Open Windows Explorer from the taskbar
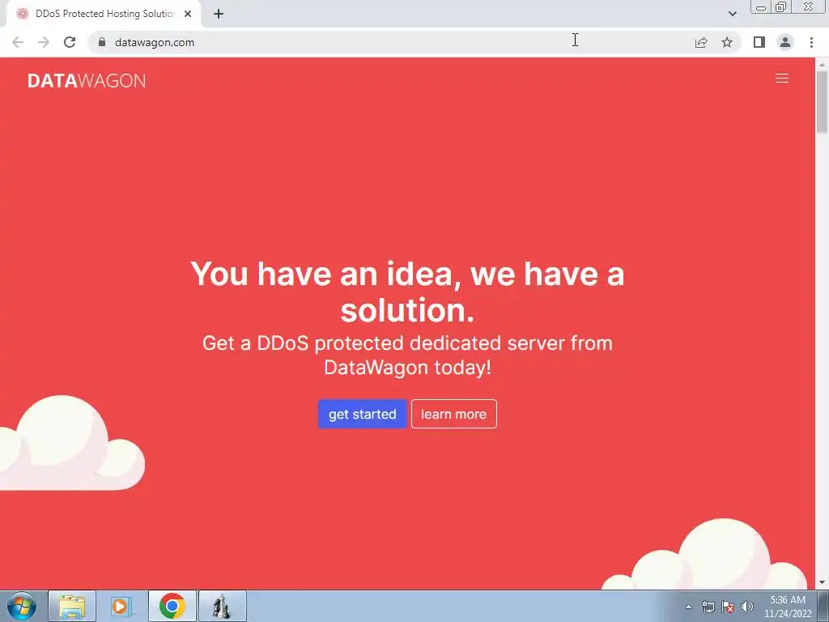This screenshot has width=829, height=622. pyautogui.click(x=72, y=606)
